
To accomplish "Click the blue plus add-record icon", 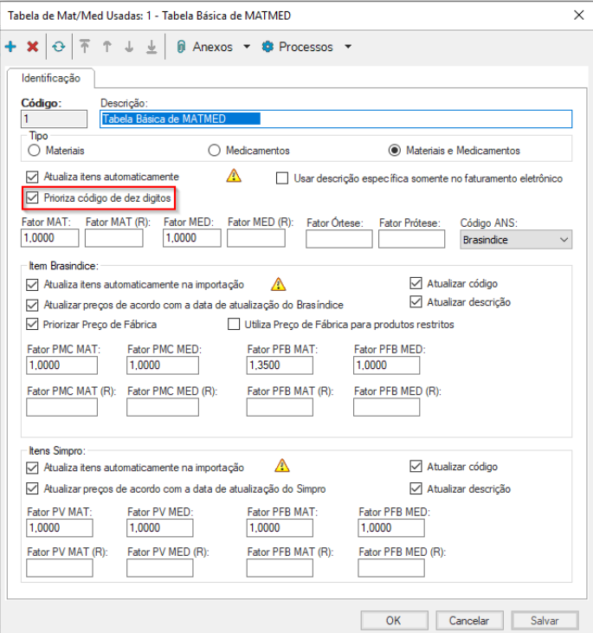I will point(10,47).
